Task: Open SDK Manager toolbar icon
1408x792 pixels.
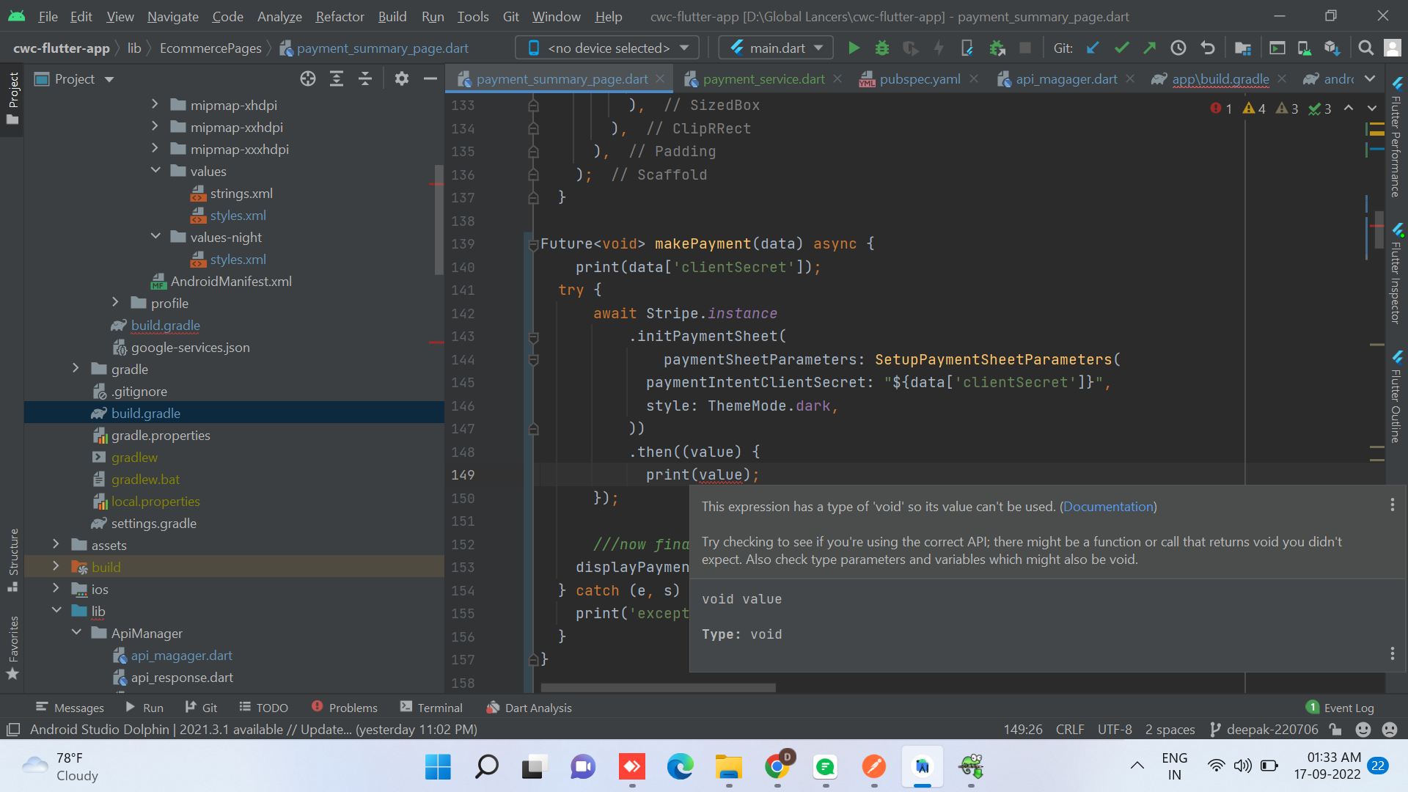Action: (x=1332, y=48)
